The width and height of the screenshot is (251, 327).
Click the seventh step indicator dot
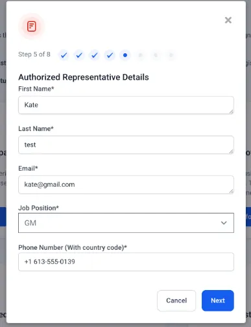pyautogui.click(x=156, y=55)
